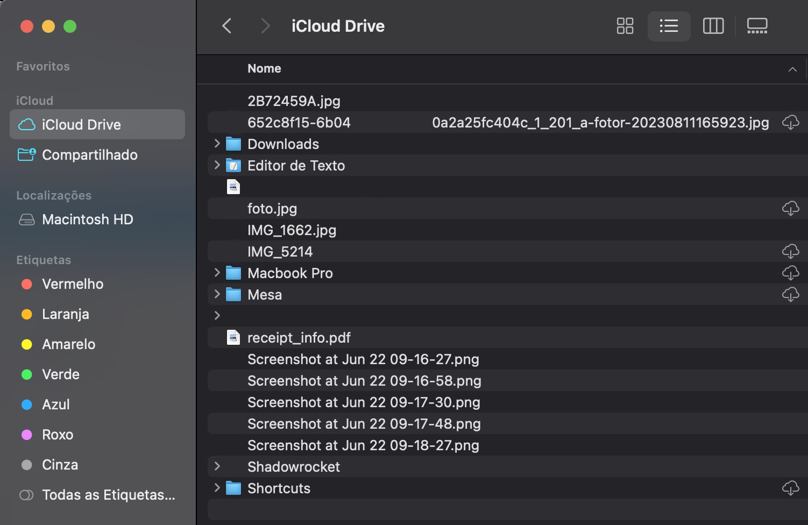The height and width of the screenshot is (525, 808).
Task: Go back to the previous folder
Action: pyautogui.click(x=227, y=26)
